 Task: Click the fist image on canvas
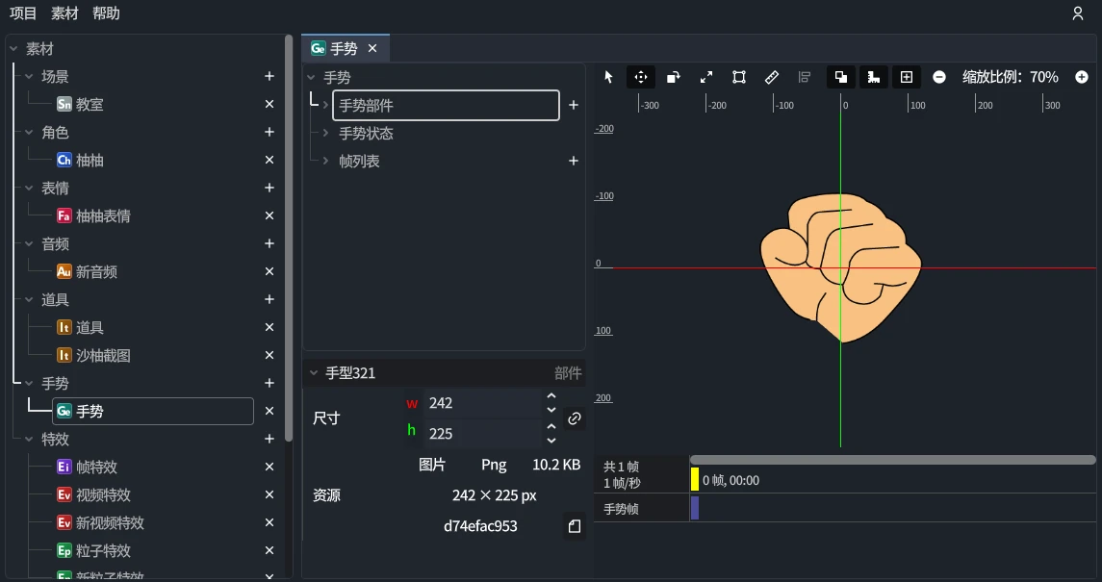click(x=840, y=267)
